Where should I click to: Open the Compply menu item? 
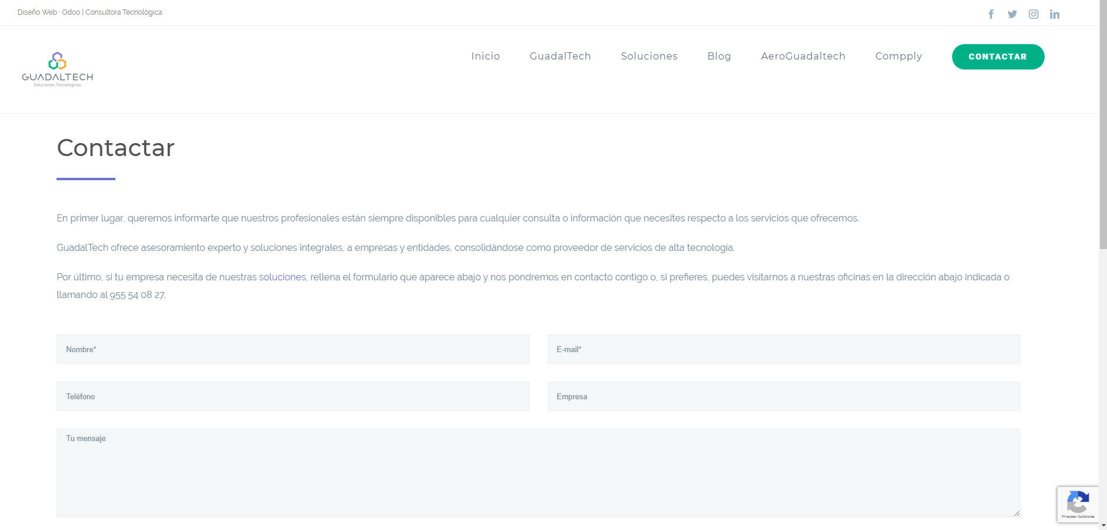point(899,56)
